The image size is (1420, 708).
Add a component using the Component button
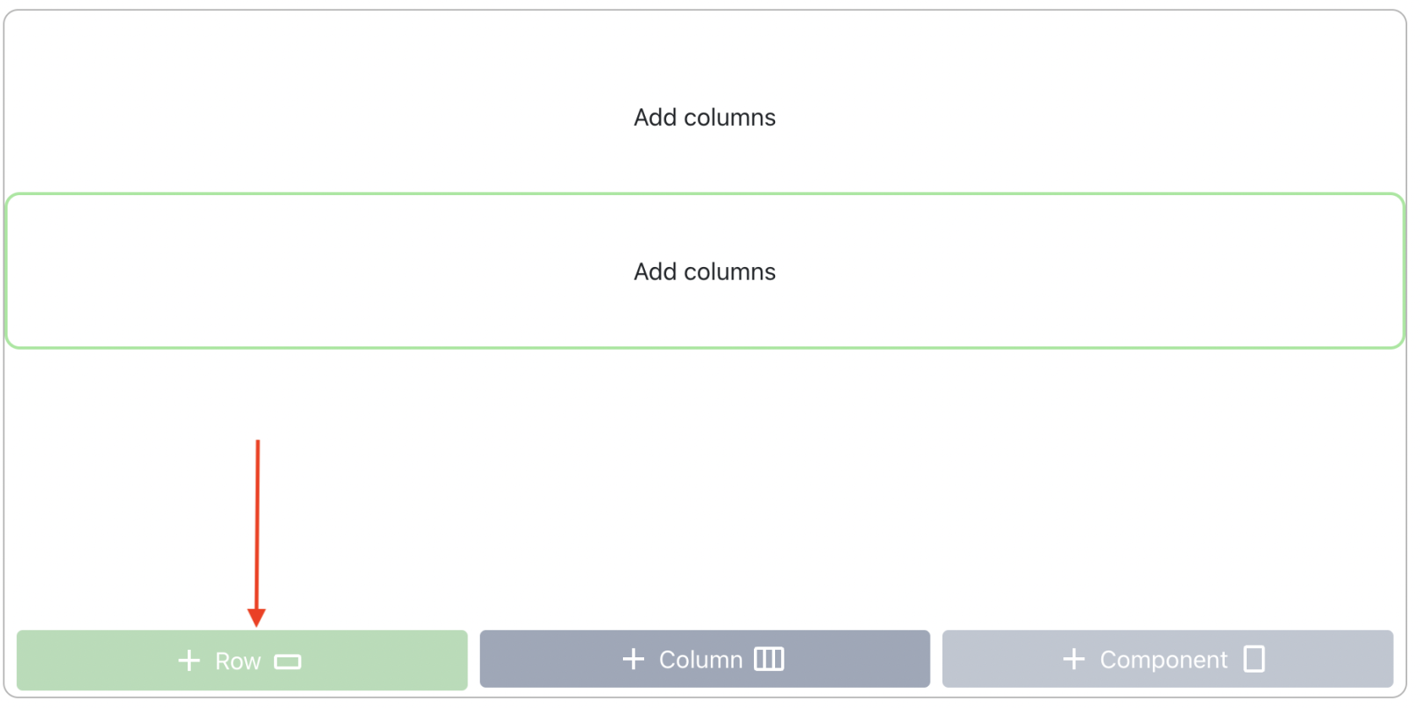1167,659
